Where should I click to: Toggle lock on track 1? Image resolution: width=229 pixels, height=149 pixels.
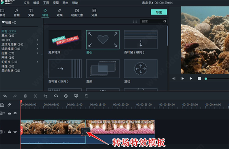(10, 132)
